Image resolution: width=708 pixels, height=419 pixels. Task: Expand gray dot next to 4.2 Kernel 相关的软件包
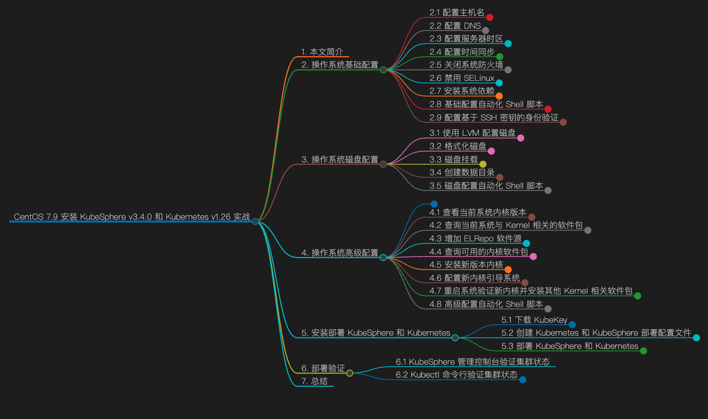click(x=588, y=230)
